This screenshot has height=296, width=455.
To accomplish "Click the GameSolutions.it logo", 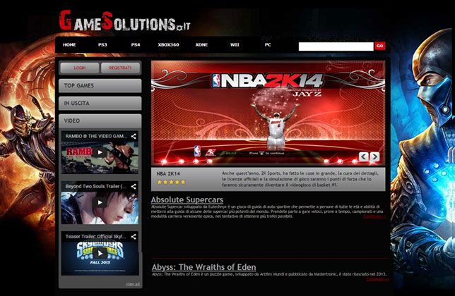I will coord(125,21).
